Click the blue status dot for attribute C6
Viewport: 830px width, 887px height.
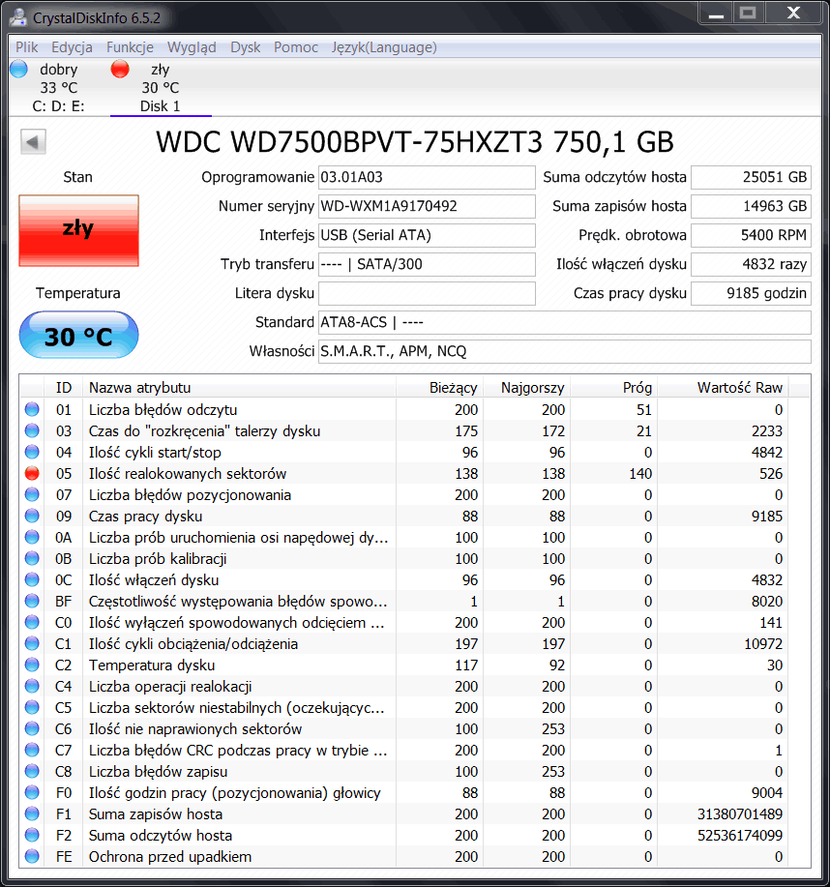[x=32, y=728]
